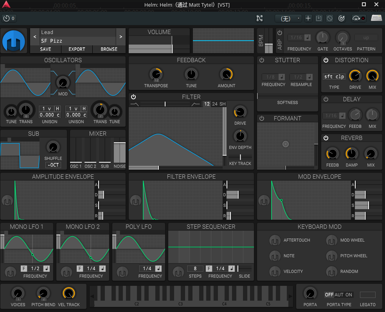Click the automation mode icon with red dot
This screenshot has height=312, width=385.
coord(359,18)
